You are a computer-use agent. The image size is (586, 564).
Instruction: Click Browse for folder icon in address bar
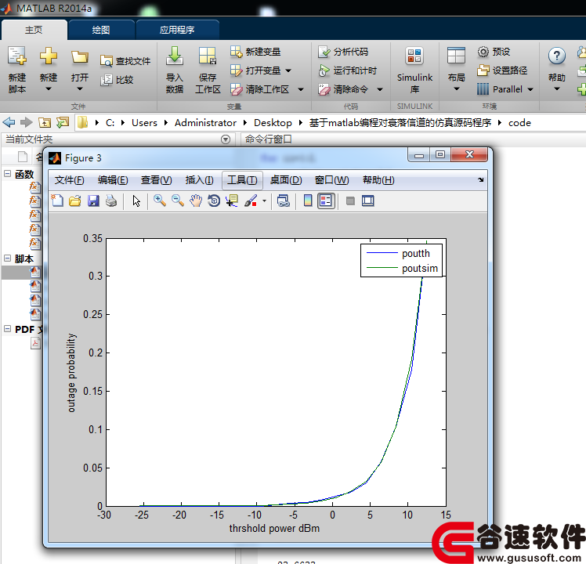63,122
